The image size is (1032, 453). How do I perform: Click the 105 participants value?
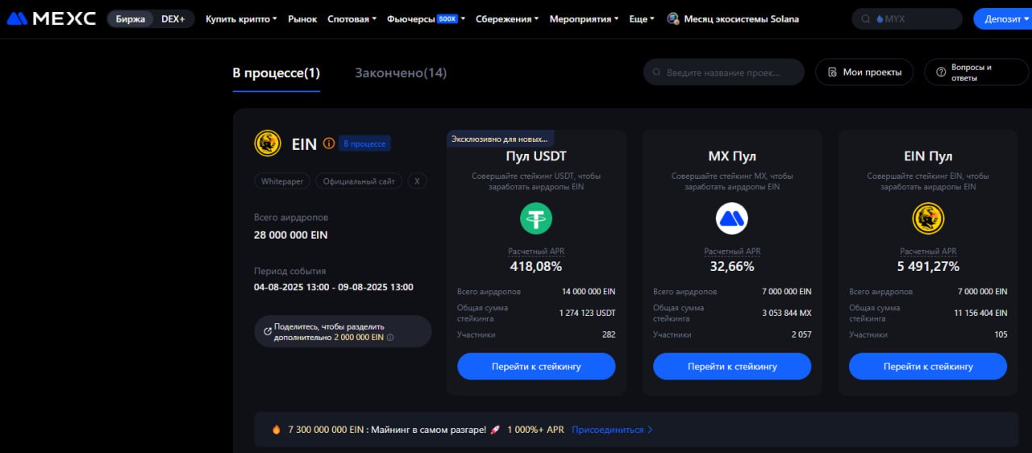[x=1001, y=334]
